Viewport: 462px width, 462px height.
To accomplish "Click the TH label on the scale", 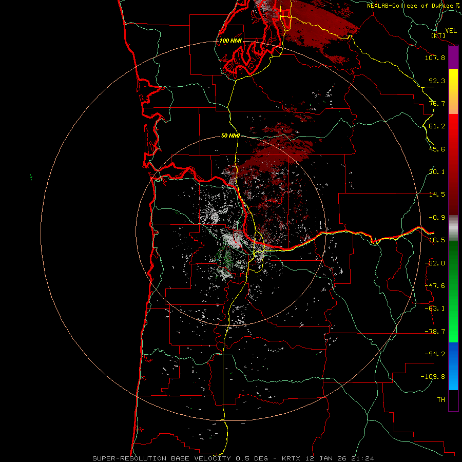I will 441,400.
